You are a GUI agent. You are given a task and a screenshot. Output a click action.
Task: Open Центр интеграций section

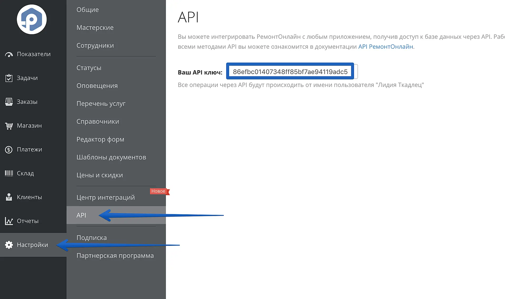(105, 197)
